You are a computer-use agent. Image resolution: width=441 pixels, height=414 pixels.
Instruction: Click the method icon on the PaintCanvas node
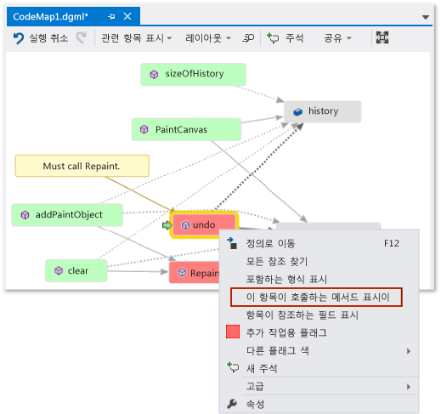(144, 129)
